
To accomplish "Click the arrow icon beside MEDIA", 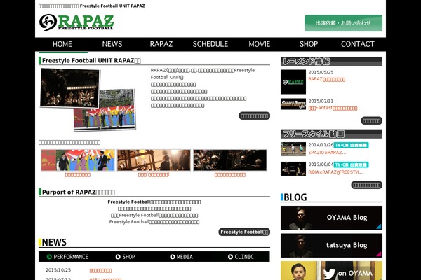I will click(x=173, y=257).
